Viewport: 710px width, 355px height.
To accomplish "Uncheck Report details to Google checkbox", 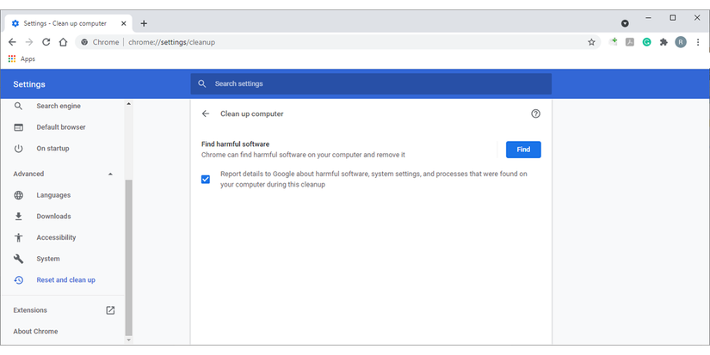I will pyautogui.click(x=206, y=179).
